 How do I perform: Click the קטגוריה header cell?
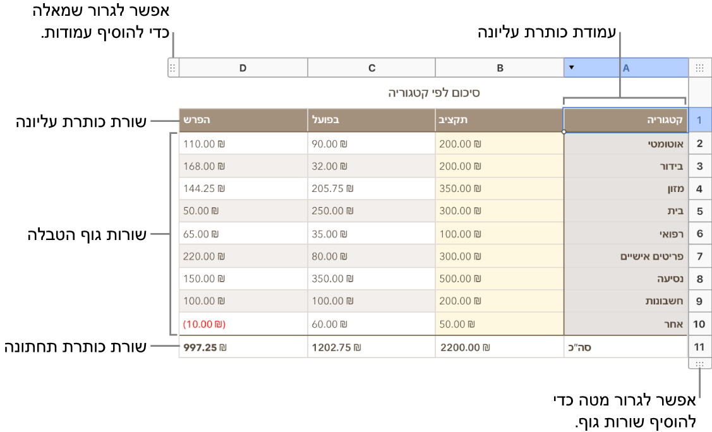point(625,120)
